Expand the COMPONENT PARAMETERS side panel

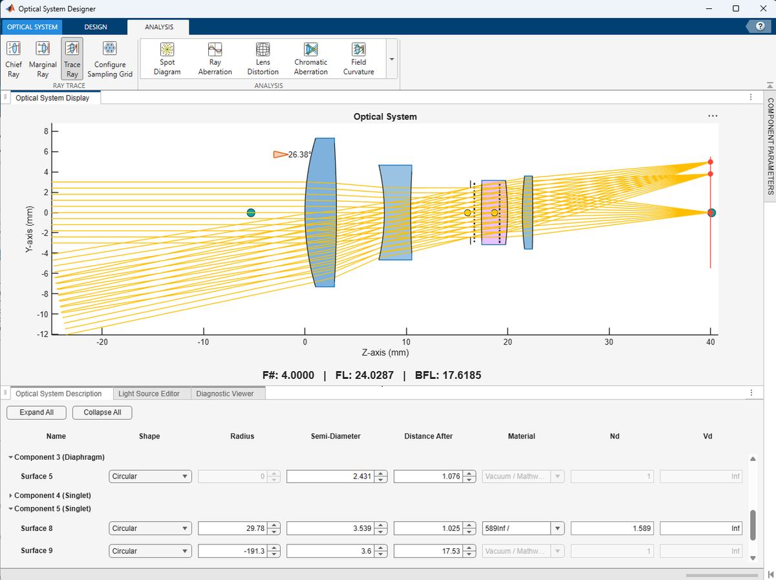770,145
